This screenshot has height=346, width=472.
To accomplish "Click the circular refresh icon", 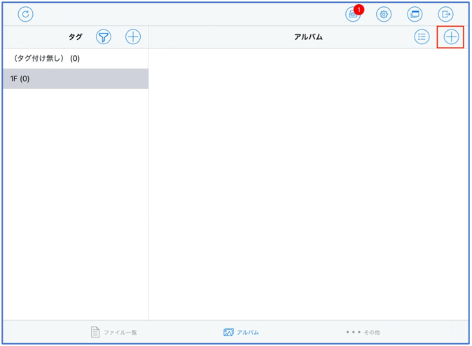I will coord(26,14).
